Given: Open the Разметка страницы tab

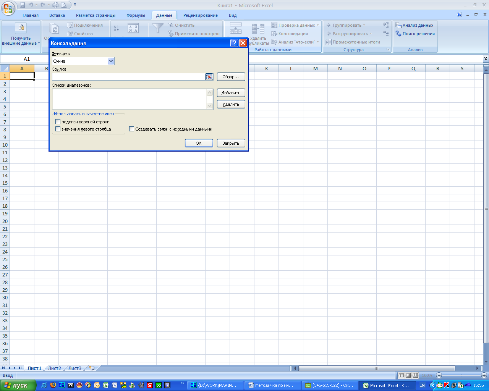Looking at the screenshot, I should (x=96, y=15).
